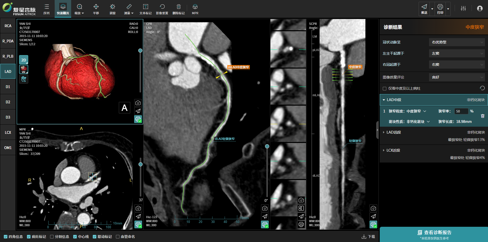This screenshot has width=488, height=242.
Task: Select the vessel tree rendering icon
Action: (24, 79)
